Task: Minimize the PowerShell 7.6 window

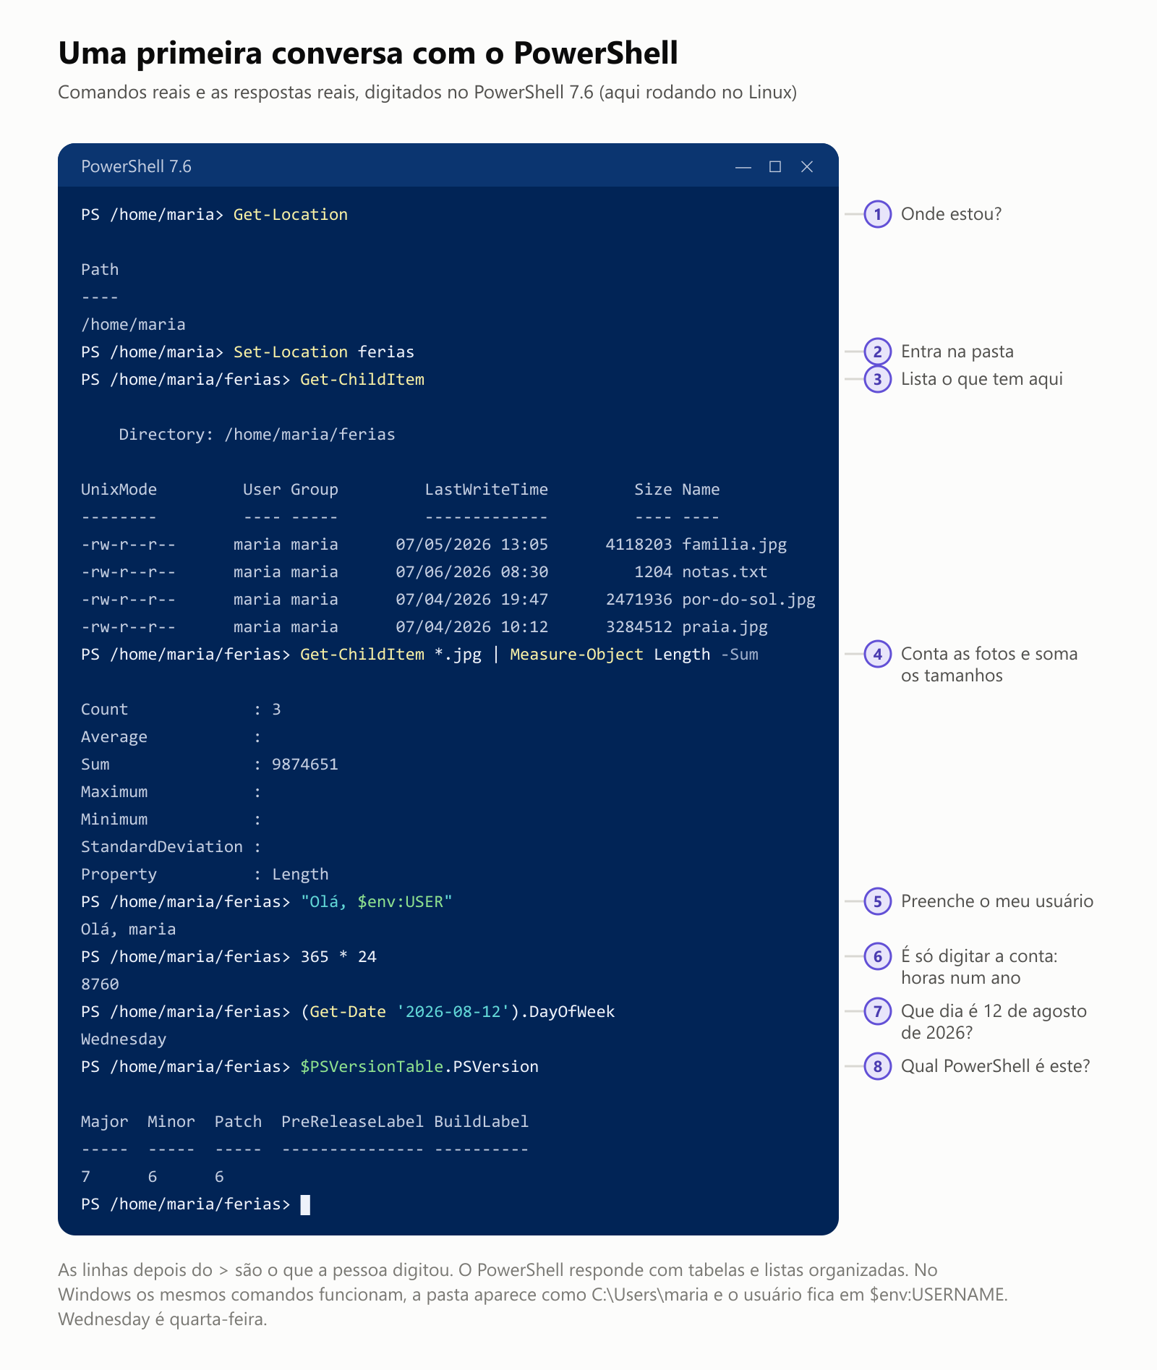Action: tap(743, 167)
